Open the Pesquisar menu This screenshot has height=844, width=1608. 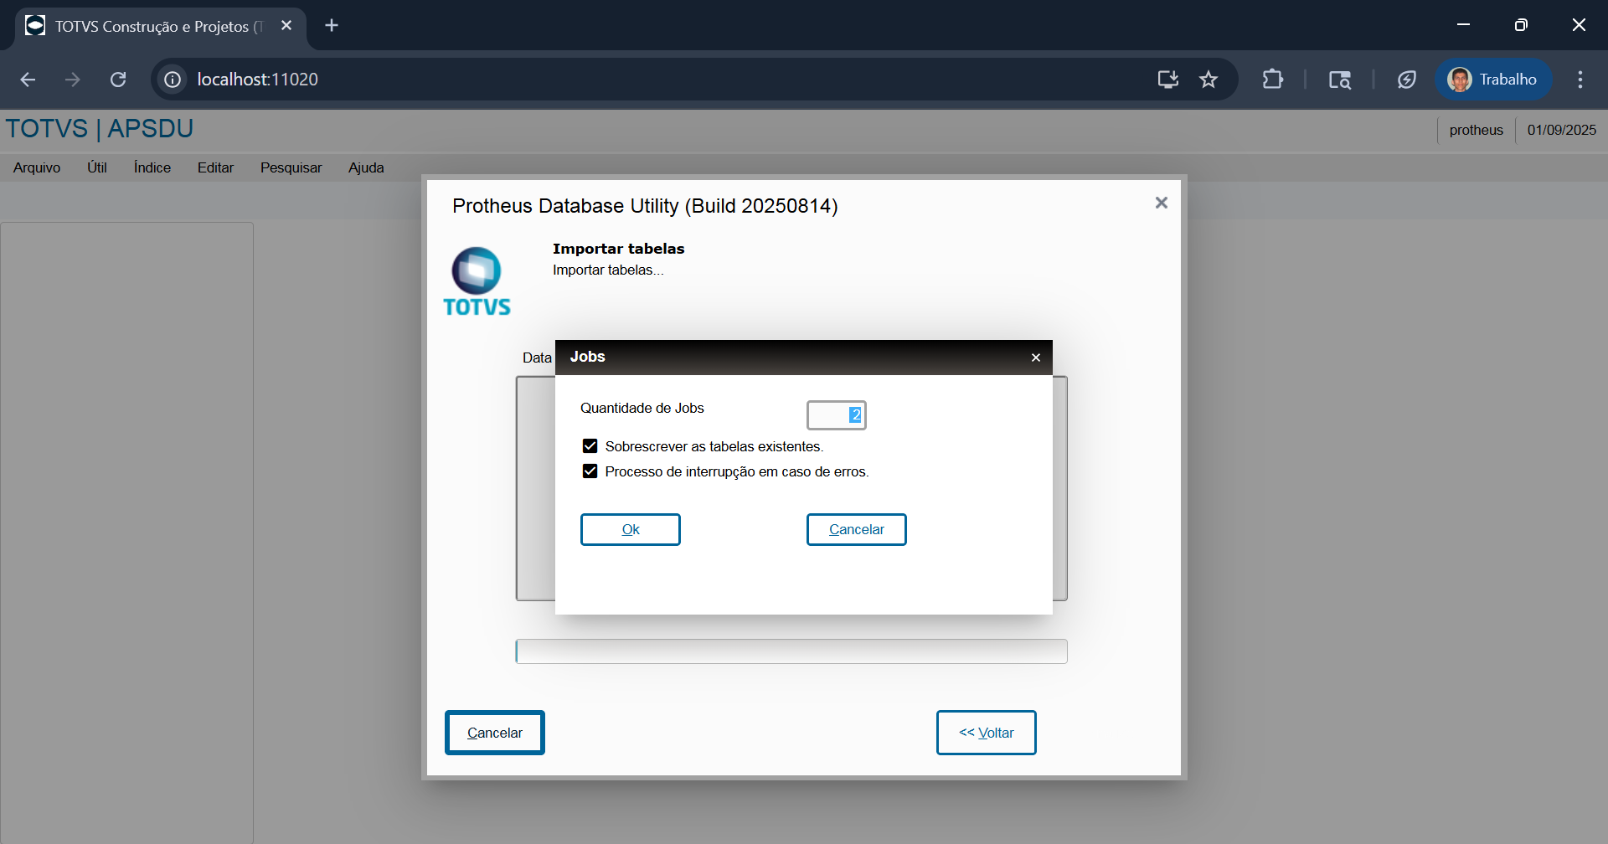tap(291, 167)
